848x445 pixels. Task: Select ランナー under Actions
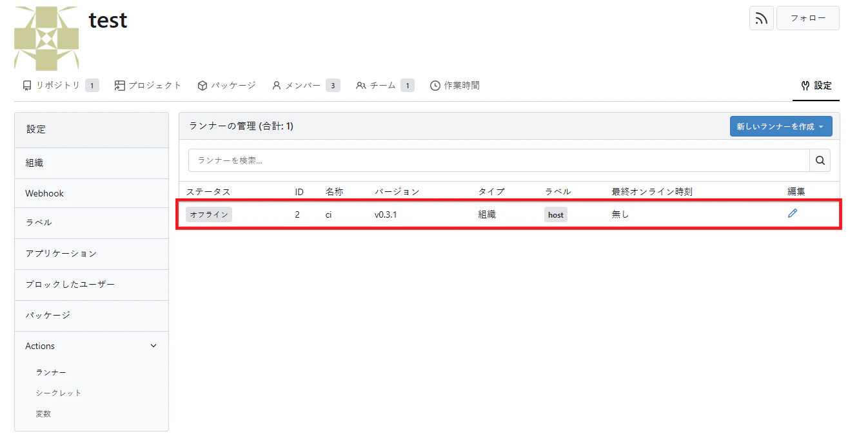[x=51, y=372]
